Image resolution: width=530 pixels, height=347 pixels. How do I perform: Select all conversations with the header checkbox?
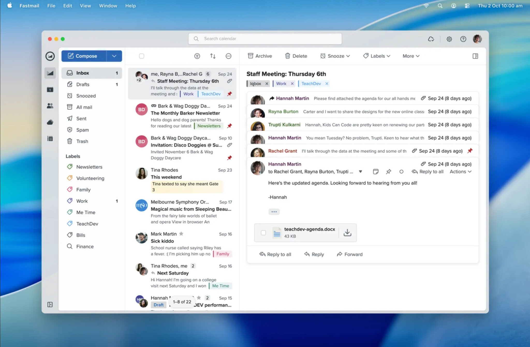coord(141,56)
